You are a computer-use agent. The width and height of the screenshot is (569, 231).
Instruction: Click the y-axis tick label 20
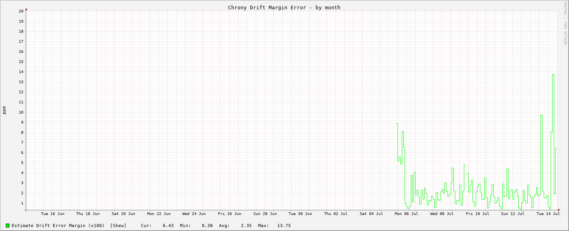point(21,11)
